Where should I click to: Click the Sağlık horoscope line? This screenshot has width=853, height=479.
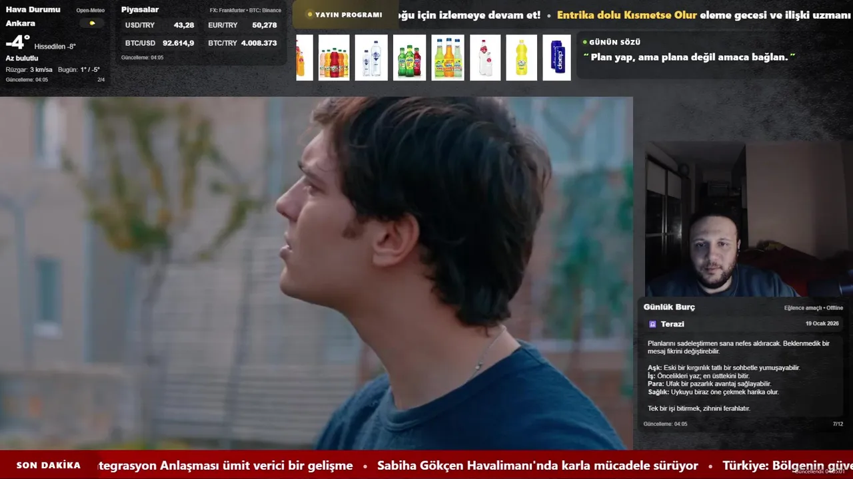click(x=713, y=392)
